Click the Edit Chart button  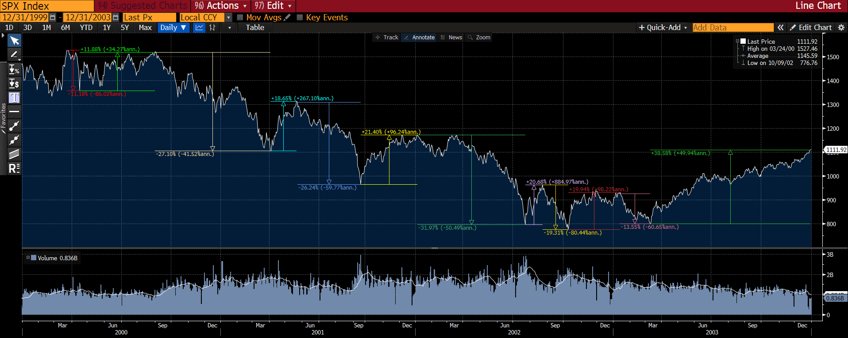coord(811,27)
